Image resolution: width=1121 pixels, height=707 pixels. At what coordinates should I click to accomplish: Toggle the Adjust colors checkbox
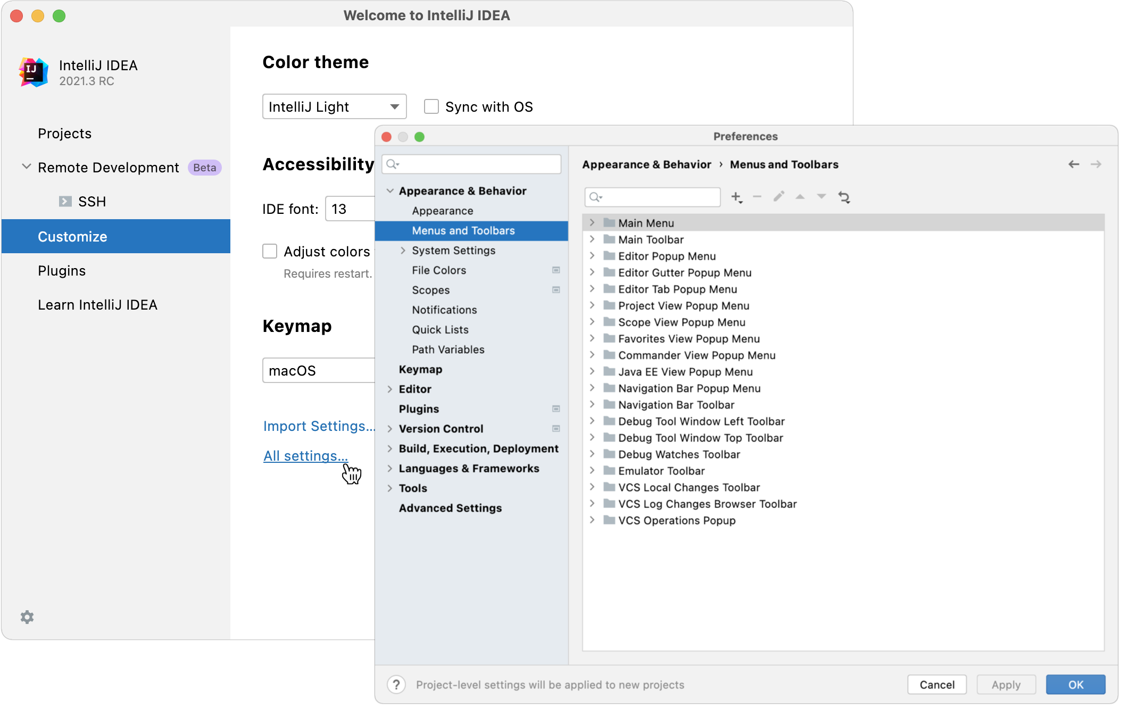tap(270, 251)
